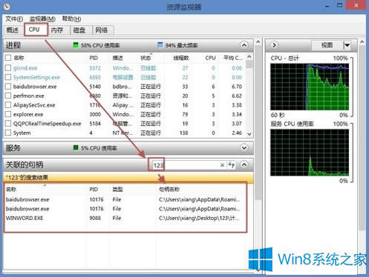Check the System process checkbox
The image size is (369, 277).
coord(8,133)
